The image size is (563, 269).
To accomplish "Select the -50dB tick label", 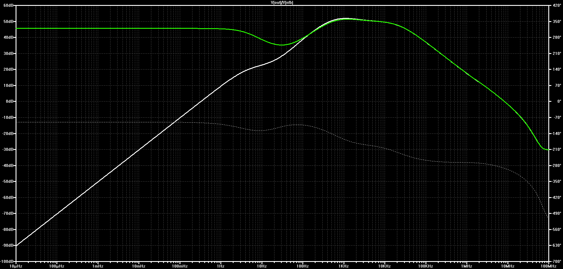I will 9,181.
